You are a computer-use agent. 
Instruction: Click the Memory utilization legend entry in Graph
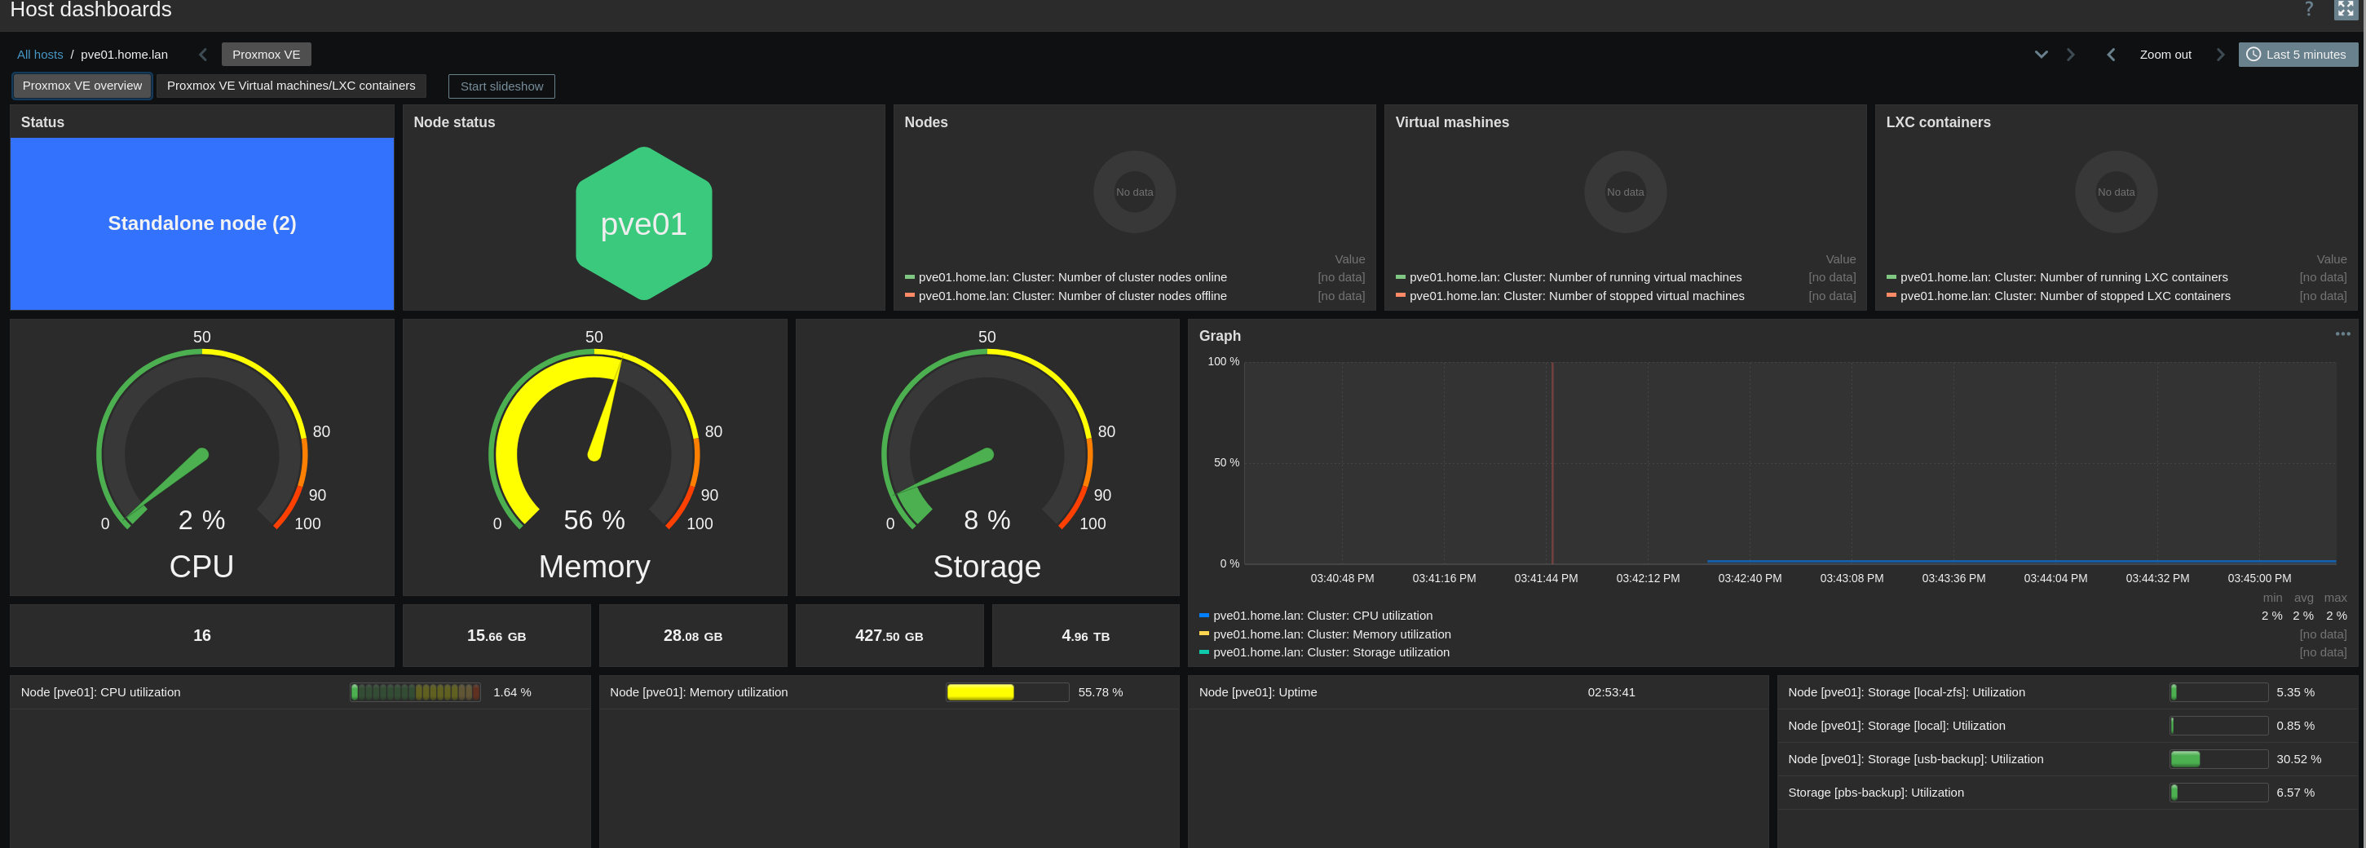(1324, 634)
